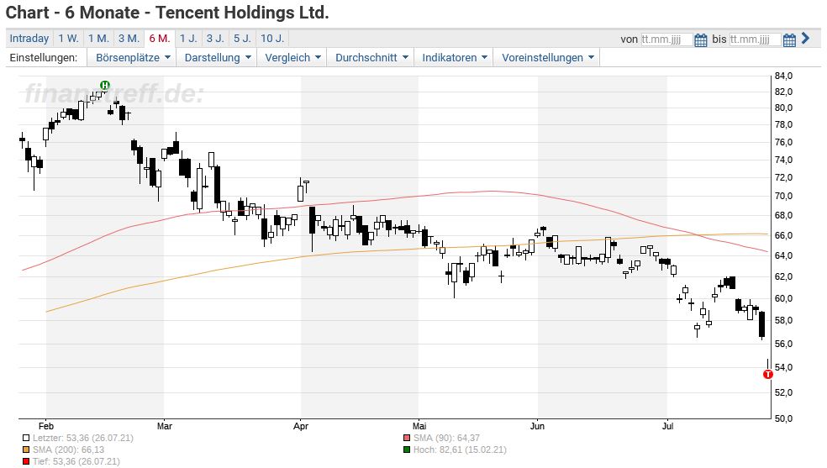Click 'SMA (200): 66,13' legend text
Viewport: 827px width, 468px height.
(69, 450)
